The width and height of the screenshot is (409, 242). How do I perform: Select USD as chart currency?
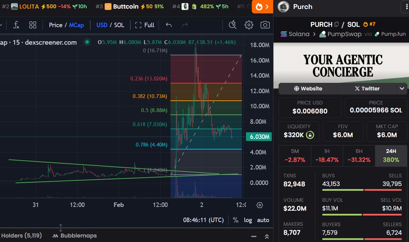tap(102, 25)
